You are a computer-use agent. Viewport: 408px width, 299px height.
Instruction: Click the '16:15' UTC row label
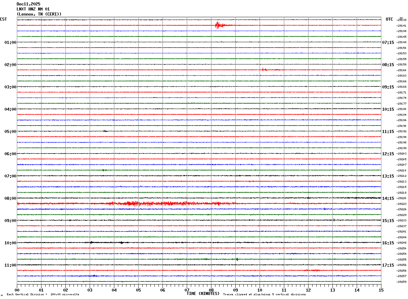[x=388, y=243]
